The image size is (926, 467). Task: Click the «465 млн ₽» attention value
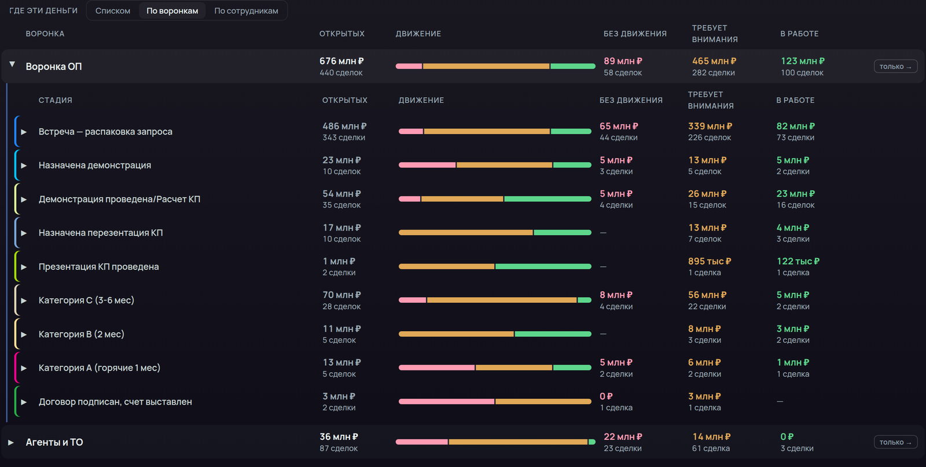[714, 61]
